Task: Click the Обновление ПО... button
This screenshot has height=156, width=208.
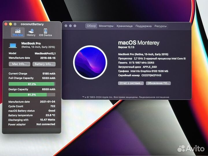Action: click(158, 83)
